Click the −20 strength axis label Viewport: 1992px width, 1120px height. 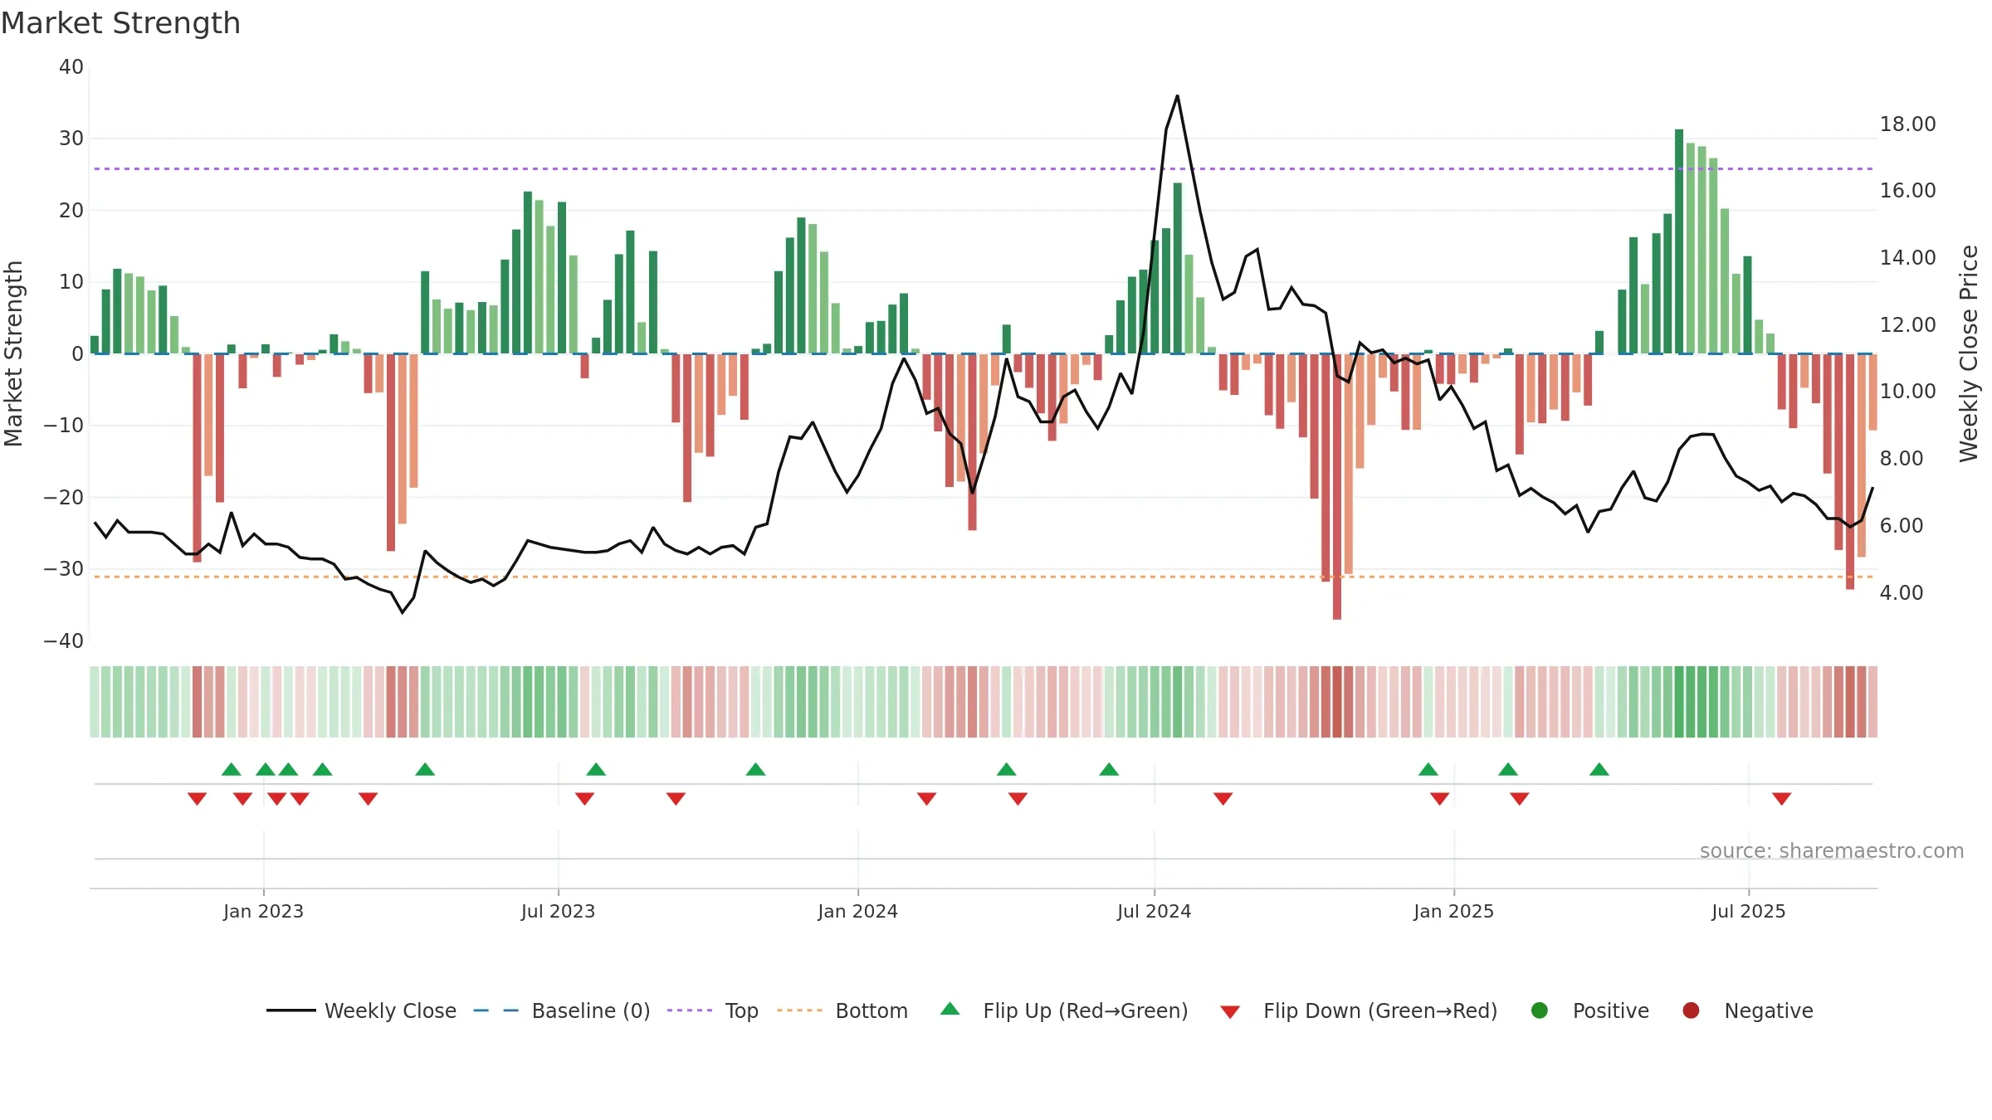click(x=64, y=498)
